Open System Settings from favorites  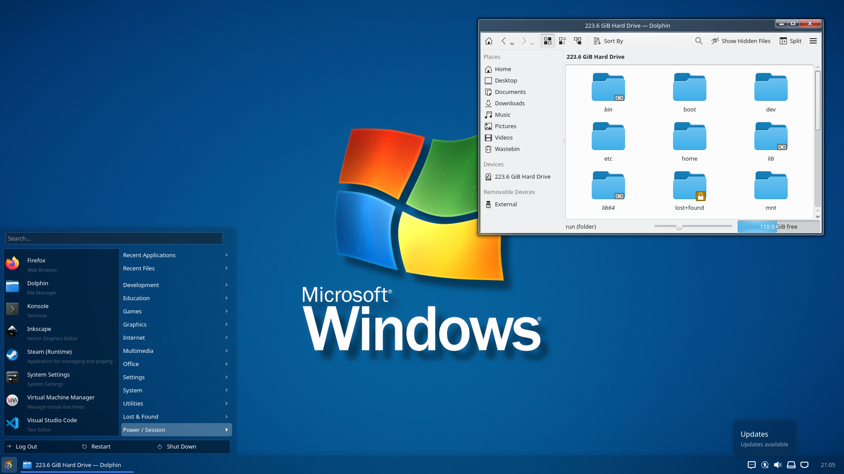click(x=62, y=379)
